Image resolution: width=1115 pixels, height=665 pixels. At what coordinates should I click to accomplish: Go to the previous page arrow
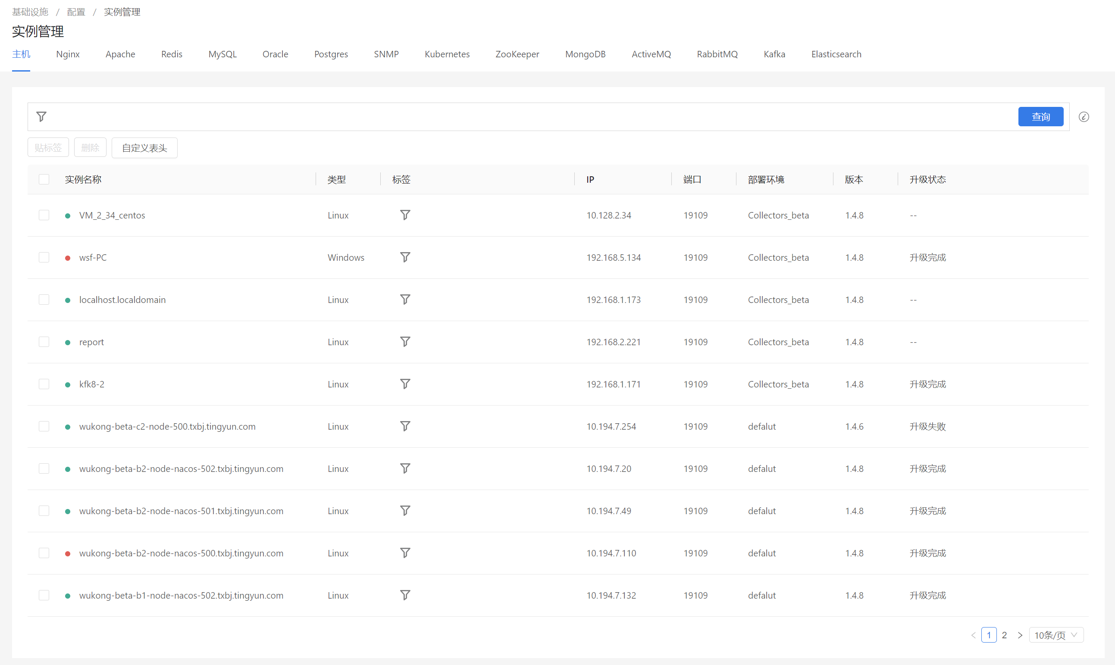(973, 635)
